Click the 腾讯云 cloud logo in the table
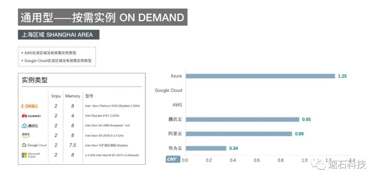Screen dimensions: 378x181 (30, 126)
